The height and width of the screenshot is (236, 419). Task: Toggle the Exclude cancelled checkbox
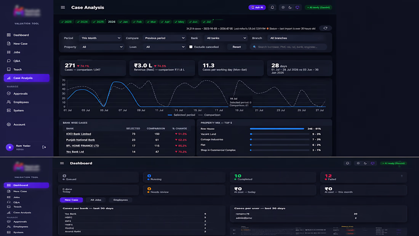191,47
